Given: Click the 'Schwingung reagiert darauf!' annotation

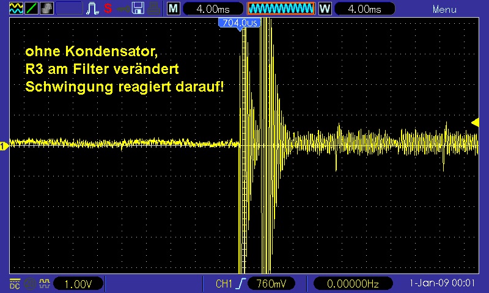Looking at the screenshot, I should pos(125,87).
